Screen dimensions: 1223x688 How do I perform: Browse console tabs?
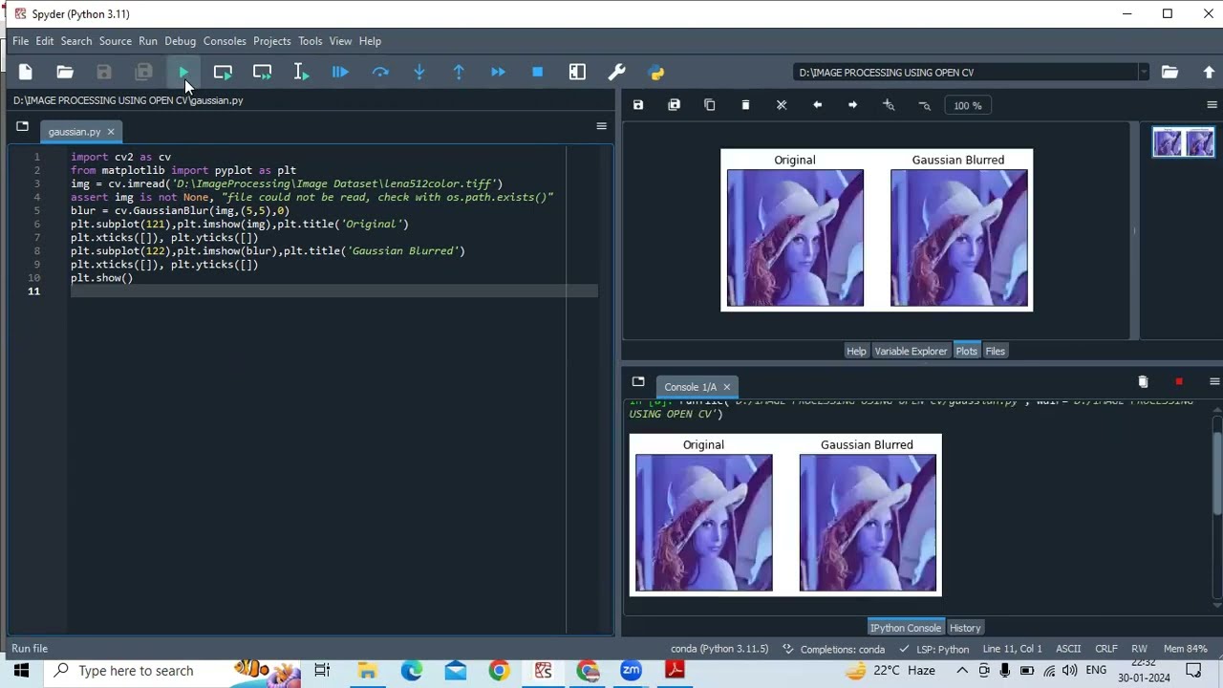[638, 381]
